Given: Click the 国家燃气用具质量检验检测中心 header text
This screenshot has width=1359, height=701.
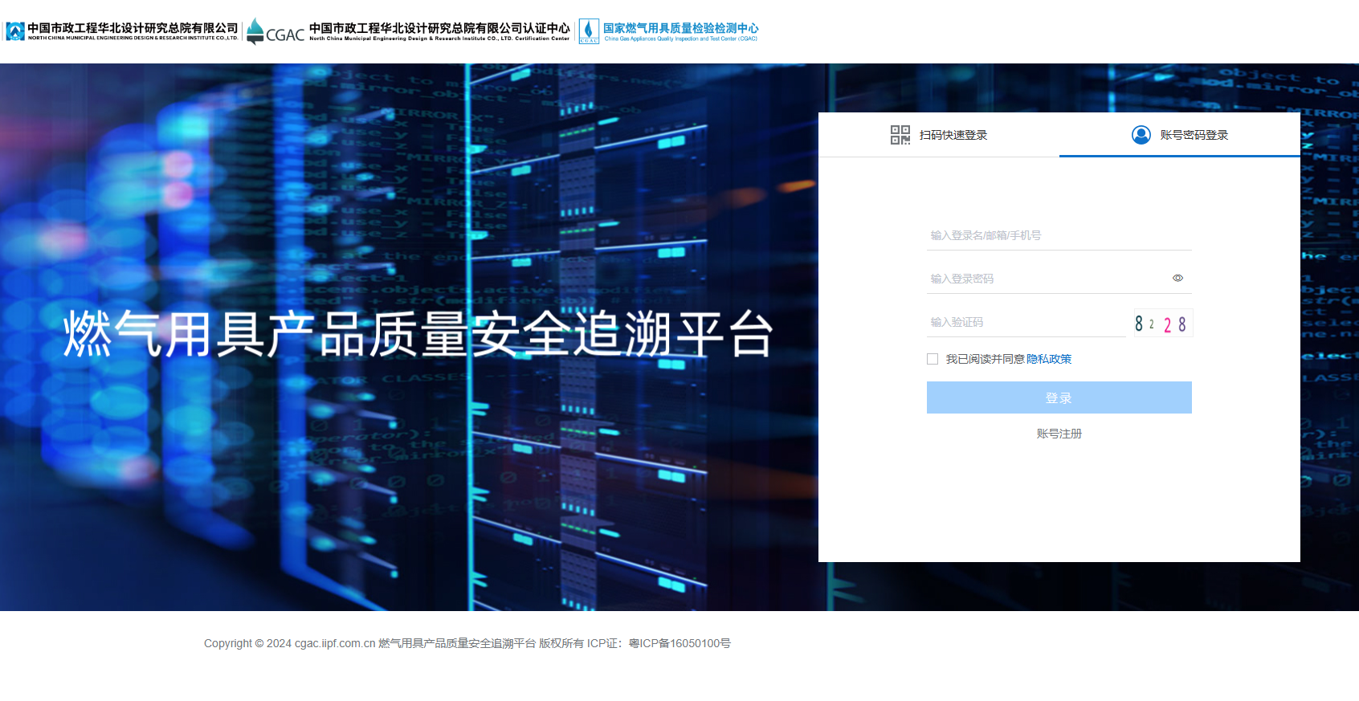Looking at the screenshot, I should pyautogui.click(x=680, y=28).
